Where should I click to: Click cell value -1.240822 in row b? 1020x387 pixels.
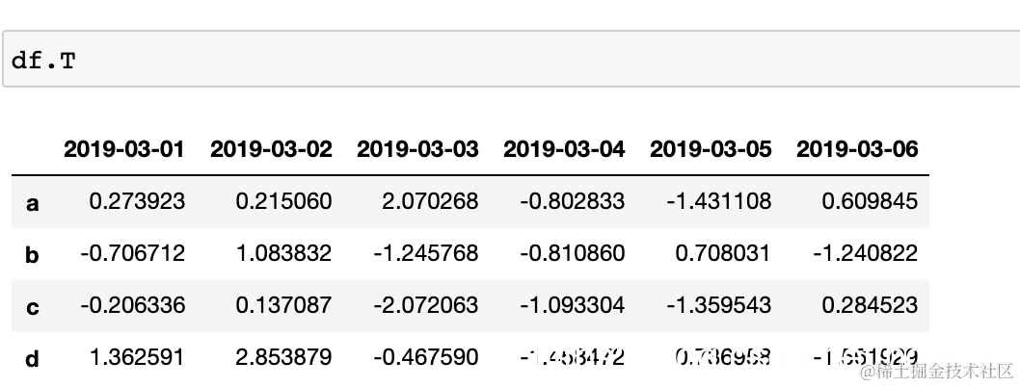pos(865,253)
